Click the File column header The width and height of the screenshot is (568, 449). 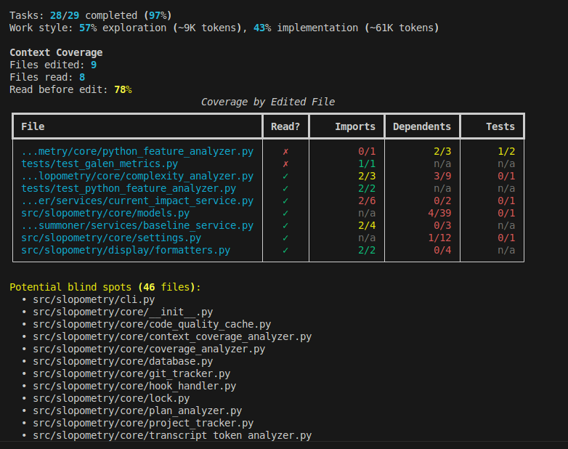(x=33, y=126)
